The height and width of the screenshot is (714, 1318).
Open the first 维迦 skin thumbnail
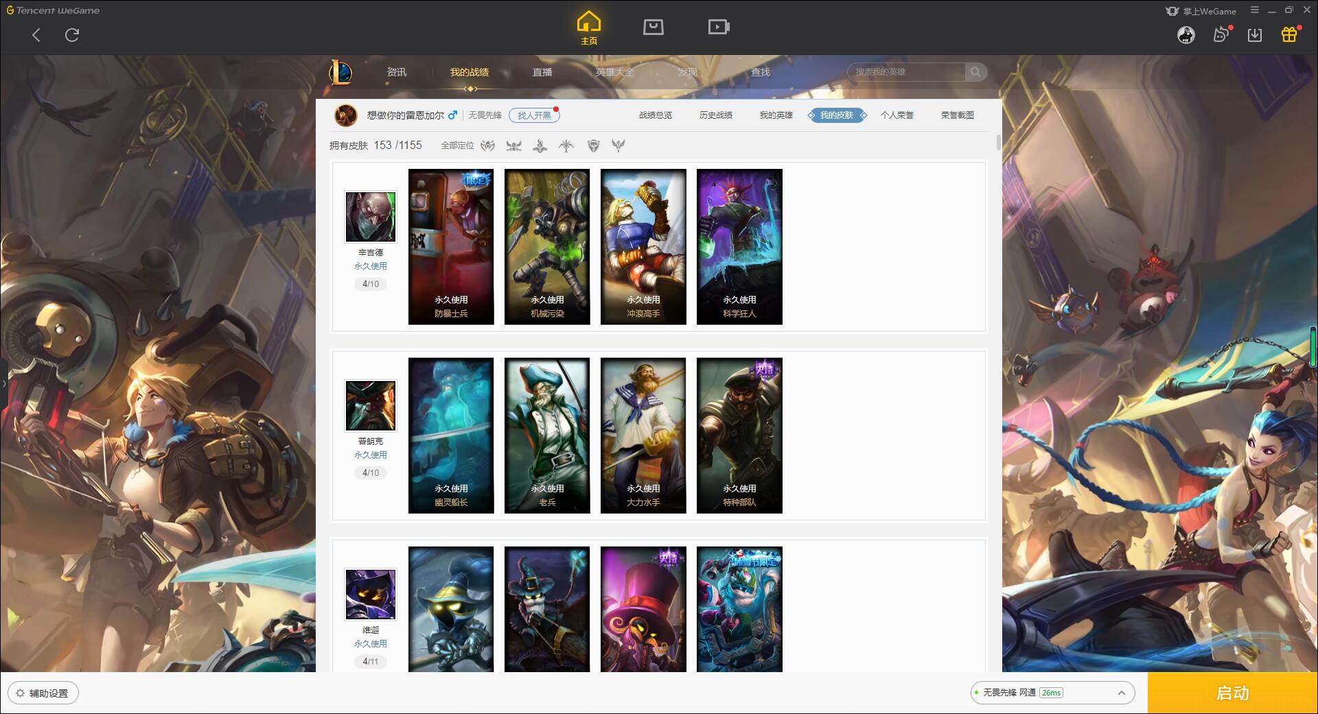451,609
